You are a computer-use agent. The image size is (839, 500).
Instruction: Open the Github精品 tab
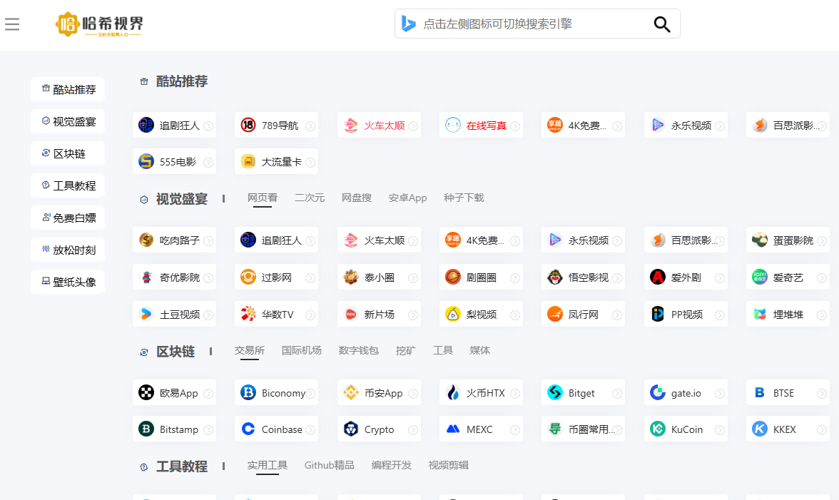329,465
